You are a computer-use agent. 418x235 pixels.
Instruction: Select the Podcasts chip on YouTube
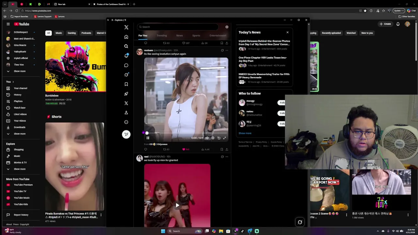tap(86, 33)
